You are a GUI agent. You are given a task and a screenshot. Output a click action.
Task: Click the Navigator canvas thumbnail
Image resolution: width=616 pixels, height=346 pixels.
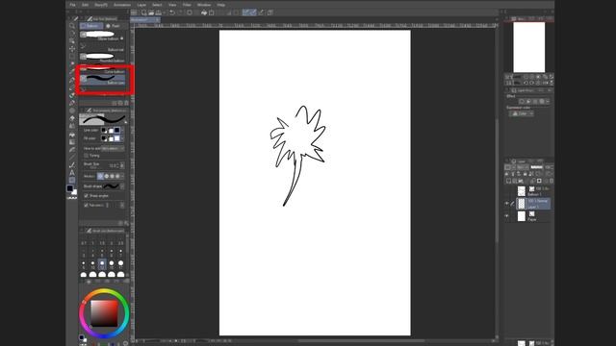pyautogui.click(x=528, y=47)
